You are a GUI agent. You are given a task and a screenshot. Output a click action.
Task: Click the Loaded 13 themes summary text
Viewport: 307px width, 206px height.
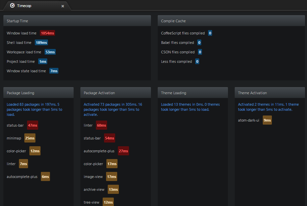click(190, 107)
